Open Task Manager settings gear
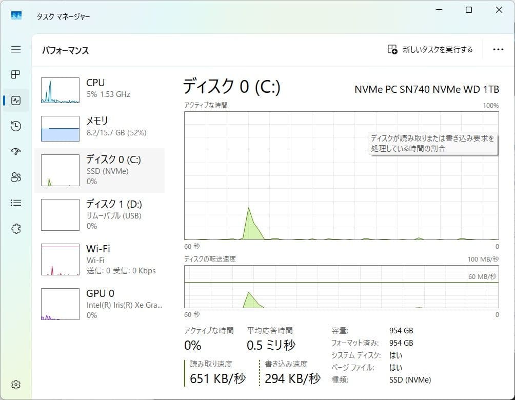Screen dimensions: 515x400 [15, 384]
